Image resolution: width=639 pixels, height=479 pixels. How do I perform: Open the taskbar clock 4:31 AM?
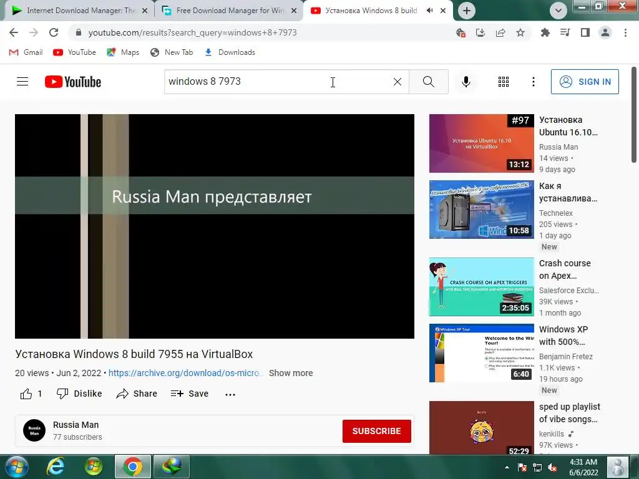click(583, 467)
